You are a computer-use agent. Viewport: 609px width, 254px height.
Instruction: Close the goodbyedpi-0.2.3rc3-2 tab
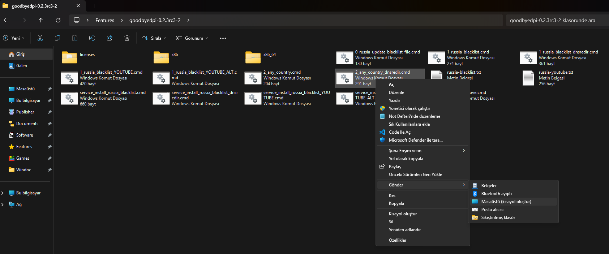pyautogui.click(x=78, y=6)
